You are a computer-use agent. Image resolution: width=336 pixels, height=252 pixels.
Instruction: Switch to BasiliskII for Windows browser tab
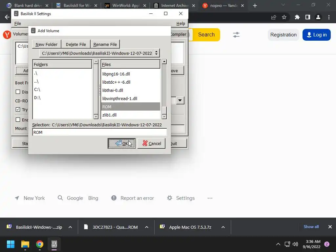[x=77, y=6]
